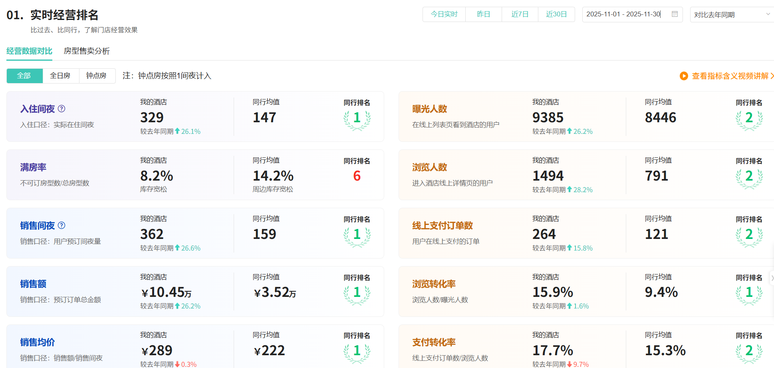Screen dimensions: 774x368
Task: Click the 9.7% year-over-year decrease for 支付转化率
Action: (578, 364)
